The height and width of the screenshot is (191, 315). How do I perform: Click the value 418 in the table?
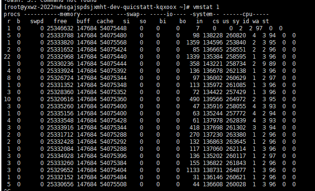[195, 128]
